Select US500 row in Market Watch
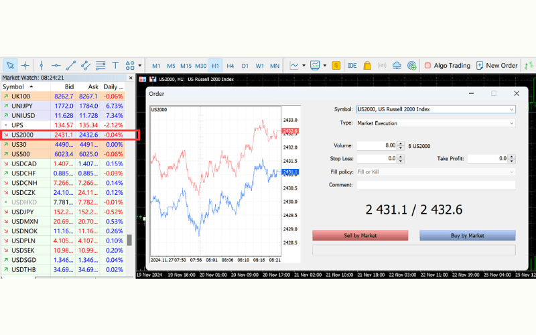 [x=63, y=154]
